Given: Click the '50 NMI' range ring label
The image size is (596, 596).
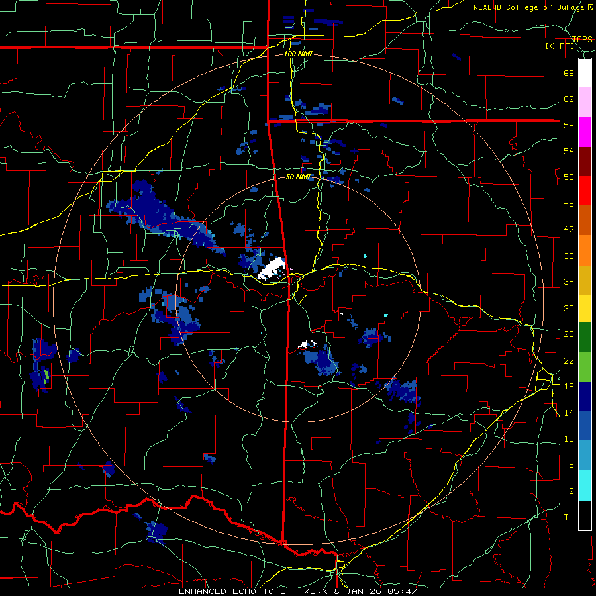Looking at the screenshot, I should point(298,177).
